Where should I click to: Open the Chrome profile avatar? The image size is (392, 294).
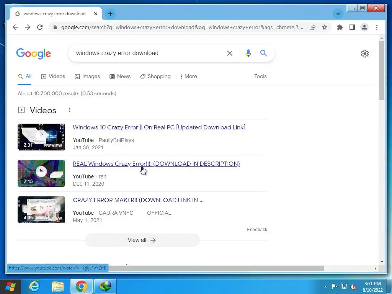[x=364, y=27]
